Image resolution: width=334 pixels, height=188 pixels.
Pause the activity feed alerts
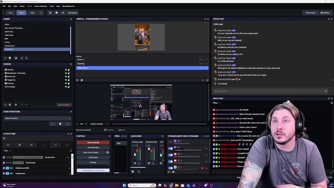pos(8,145)
